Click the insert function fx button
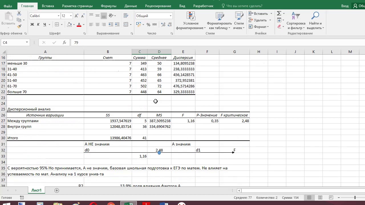 click(x=64, y=42)
